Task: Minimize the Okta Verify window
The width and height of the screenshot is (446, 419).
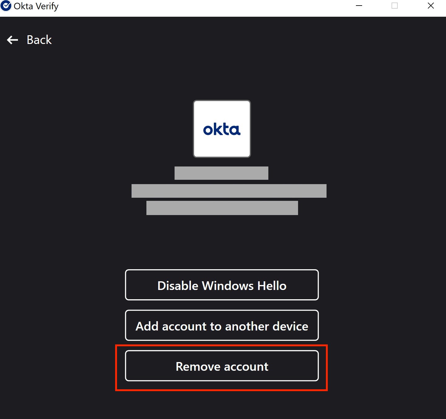Action: [359, 6]
